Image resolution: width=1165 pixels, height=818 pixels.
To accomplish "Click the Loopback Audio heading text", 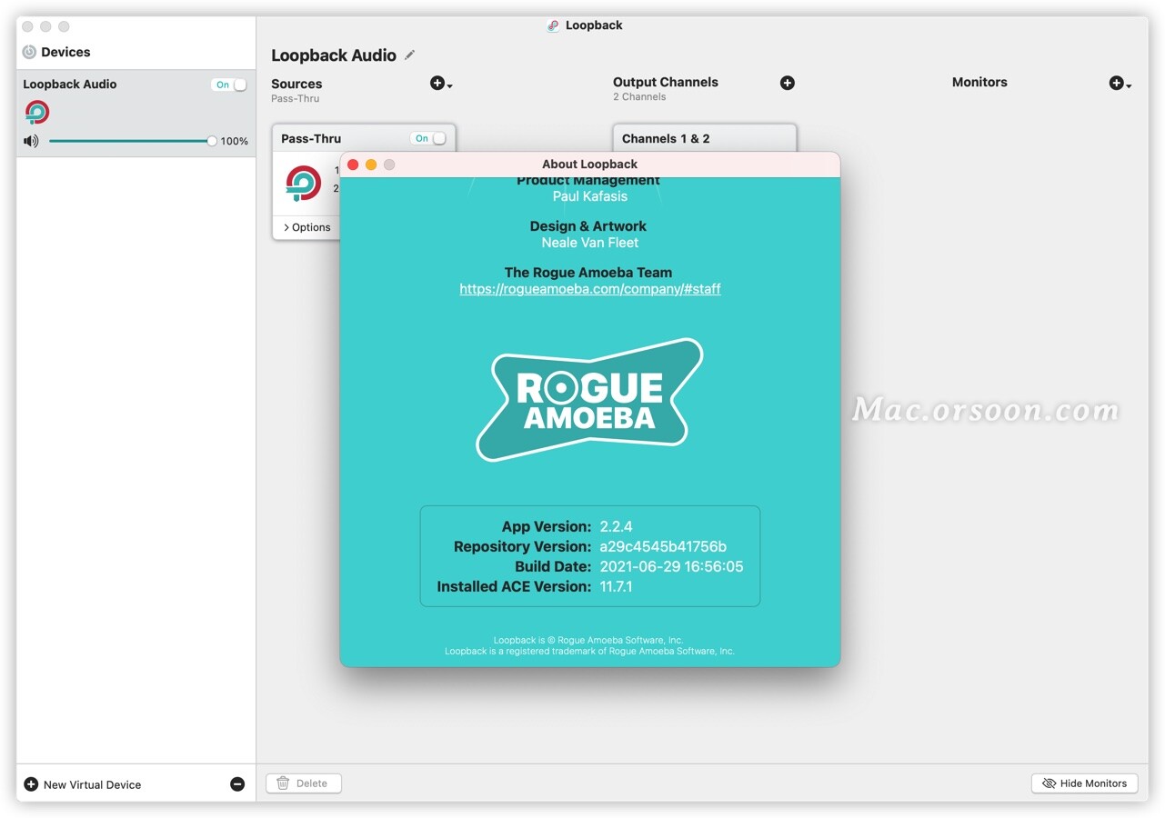I will tap(334, 55).
